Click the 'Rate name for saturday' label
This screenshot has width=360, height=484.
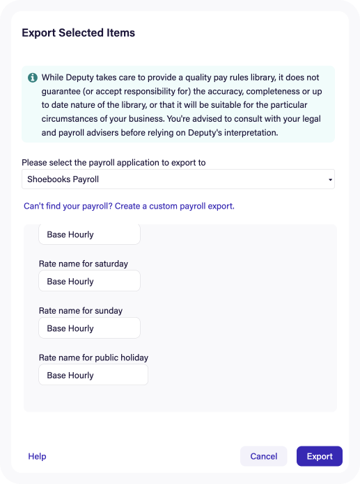coord(84,264)
